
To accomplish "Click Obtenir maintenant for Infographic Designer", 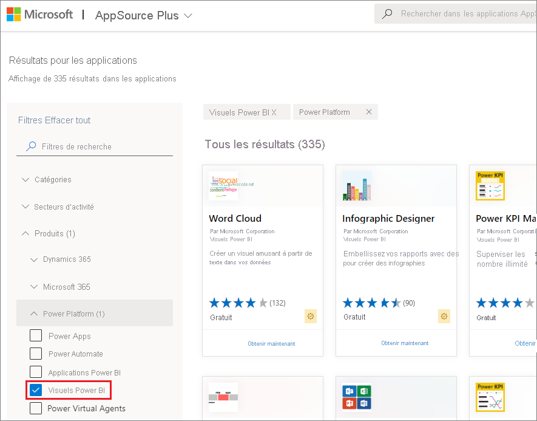I will coord(405,343).
